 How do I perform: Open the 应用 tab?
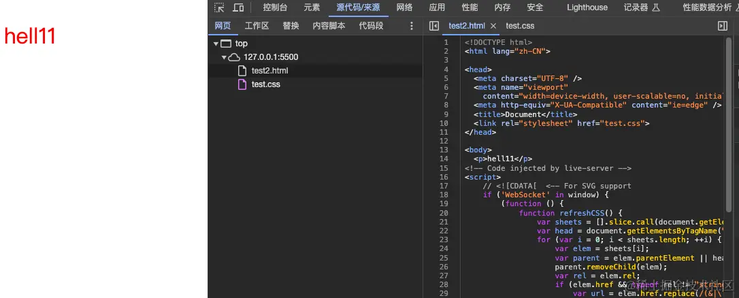pyautogui.click(x=437, y=7)
